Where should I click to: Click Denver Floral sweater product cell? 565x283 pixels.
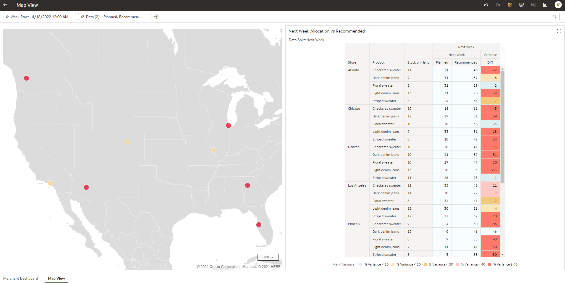tap(387, 162)
